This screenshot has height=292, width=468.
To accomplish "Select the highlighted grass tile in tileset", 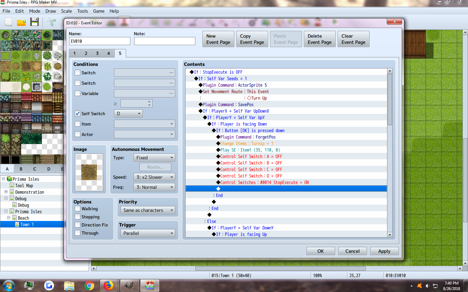I will coord(6,56).
